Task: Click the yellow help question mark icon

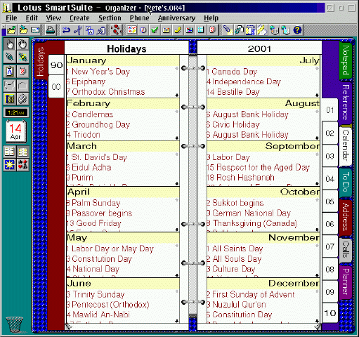Action: coord(297,30)
